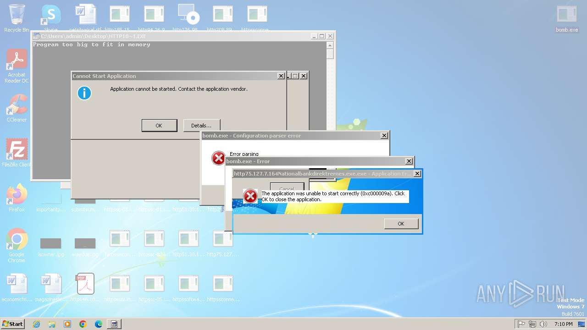Screen dimensions: 587x330
Task: Click the info icon in Cannot Start Application
Action: 84,93
